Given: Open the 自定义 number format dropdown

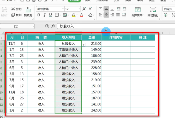Looking at the screenshot, I should click(x=169, y=9).
